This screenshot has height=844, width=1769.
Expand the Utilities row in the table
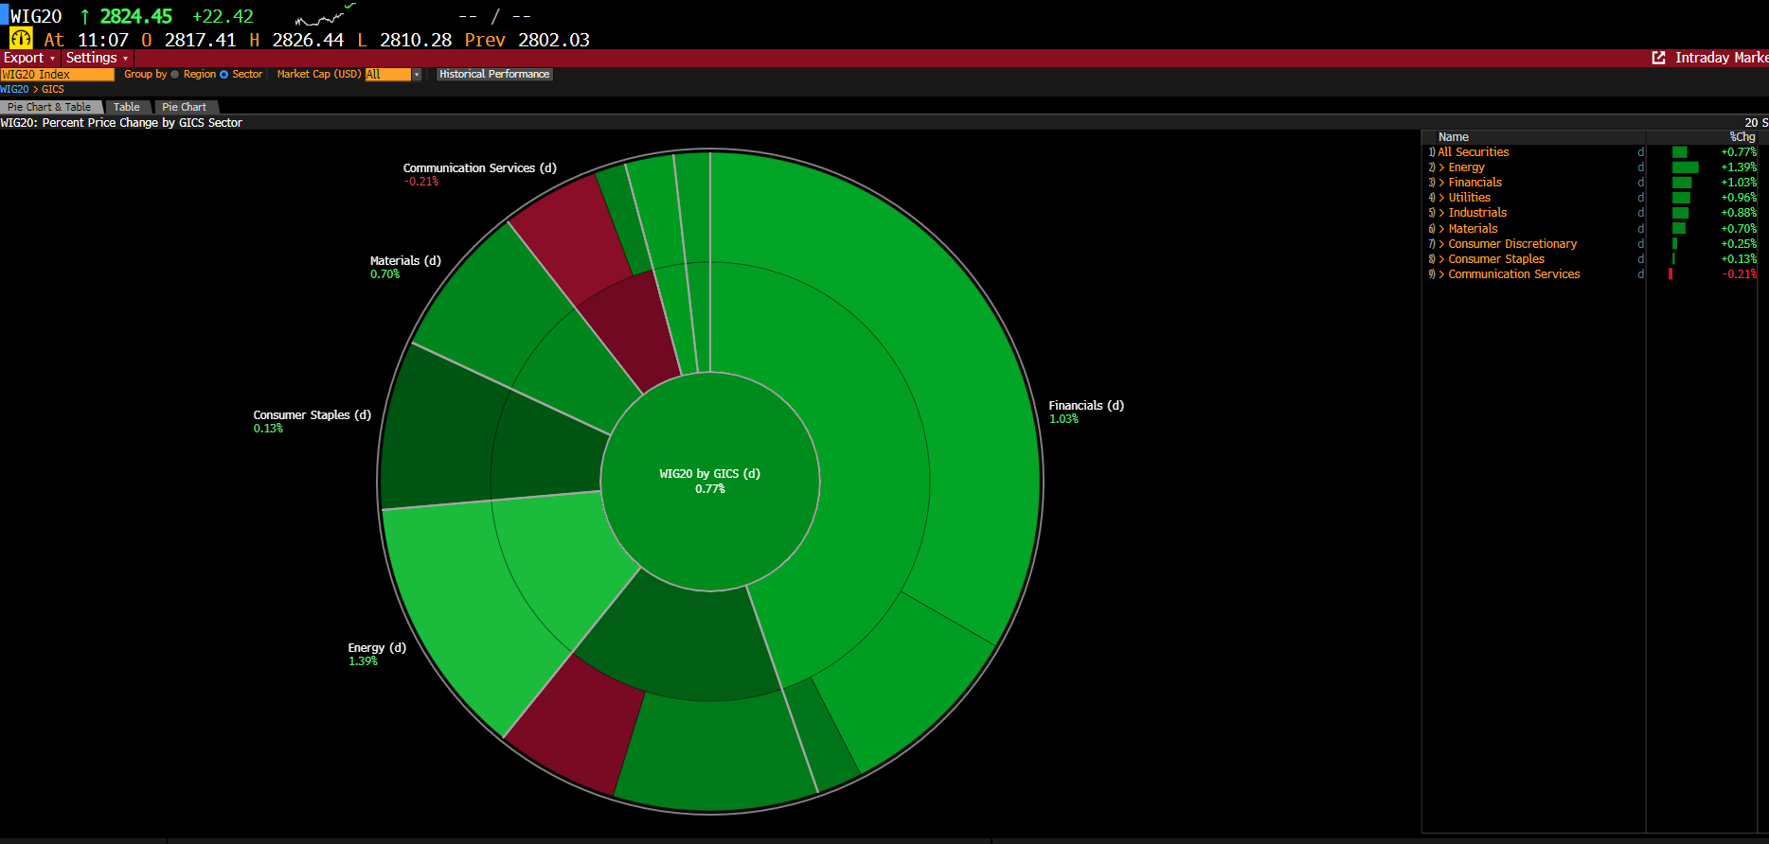click(x=1442, y=198)
